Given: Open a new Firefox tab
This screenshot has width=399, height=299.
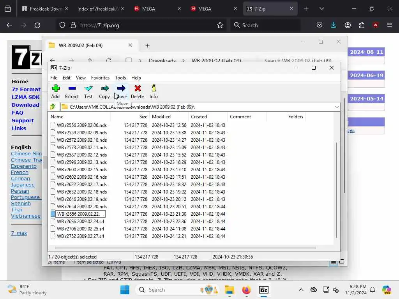Looking at the screenshot, I should pos(306,9).
